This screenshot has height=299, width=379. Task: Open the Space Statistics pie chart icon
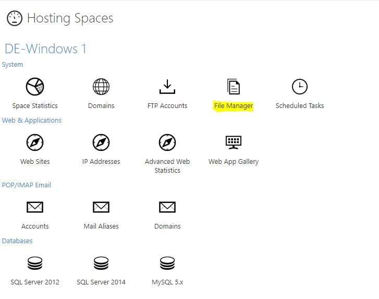pyautogui.click(x=35, y=87)
